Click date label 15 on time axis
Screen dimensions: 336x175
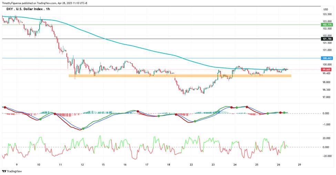pyautogui.click(x=103, y=165)
